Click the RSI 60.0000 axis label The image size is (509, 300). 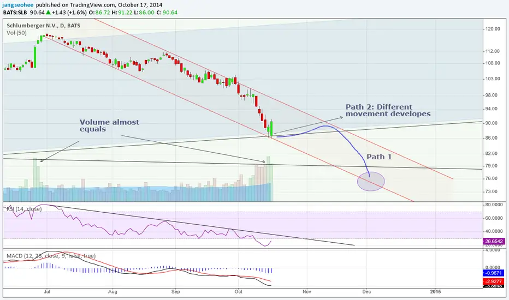coord(494,218)
